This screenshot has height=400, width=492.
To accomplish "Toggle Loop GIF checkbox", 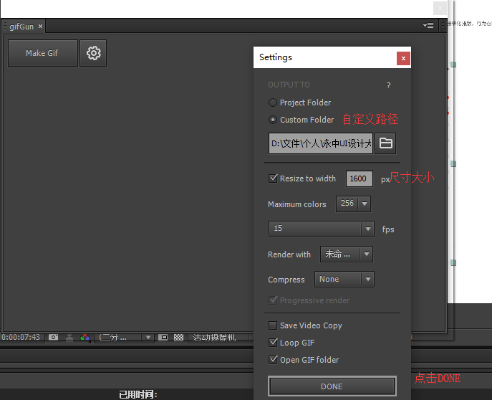I will (x=273, y=343).
